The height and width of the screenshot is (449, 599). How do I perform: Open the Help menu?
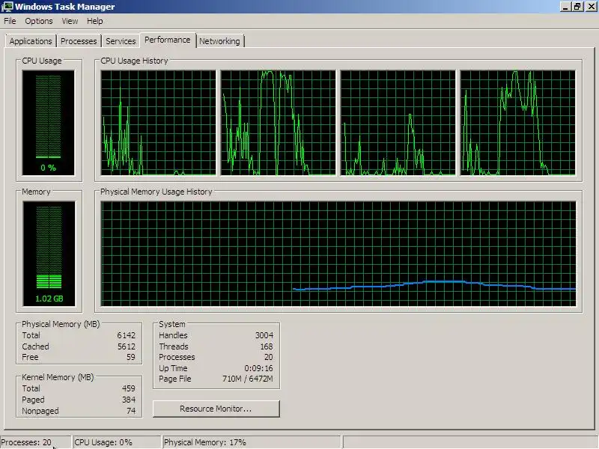pos(95,21)
